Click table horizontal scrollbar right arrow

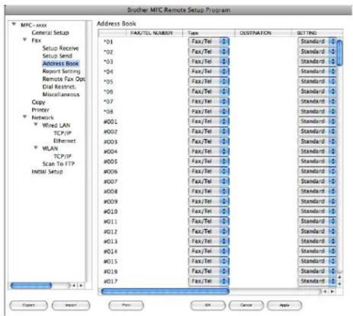(332, 291)
